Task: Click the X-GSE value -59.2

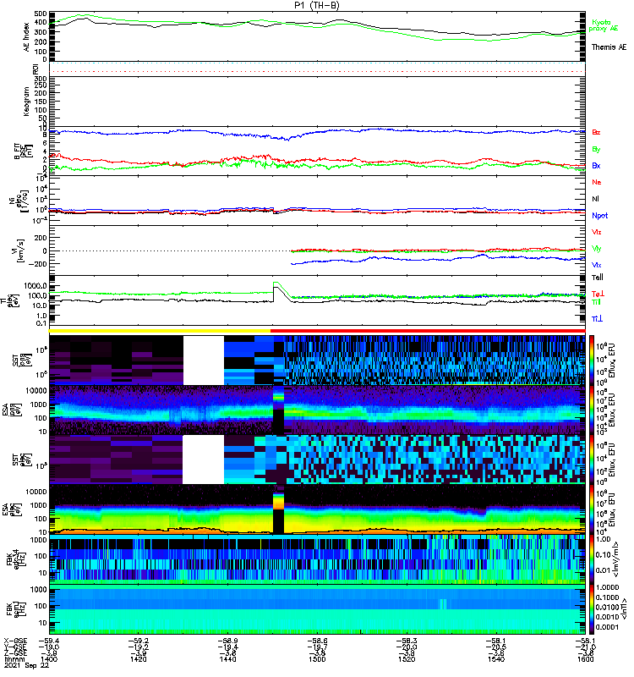Action: [x=138, y=641]
